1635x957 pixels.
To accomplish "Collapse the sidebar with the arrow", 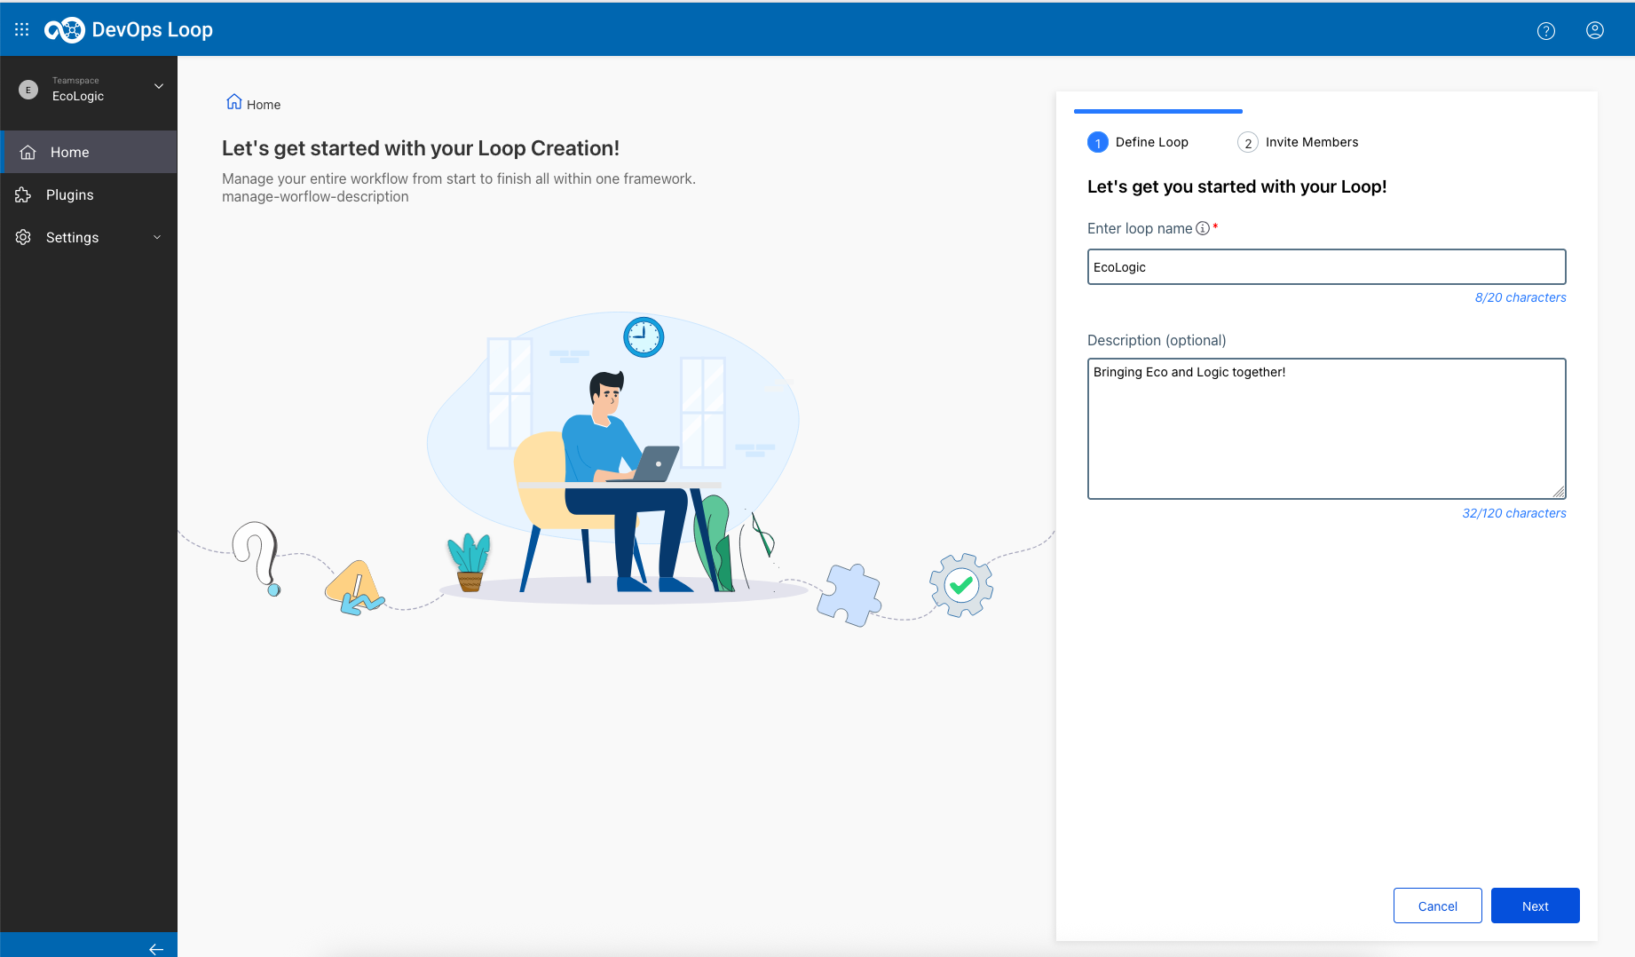I will point(156,949).
